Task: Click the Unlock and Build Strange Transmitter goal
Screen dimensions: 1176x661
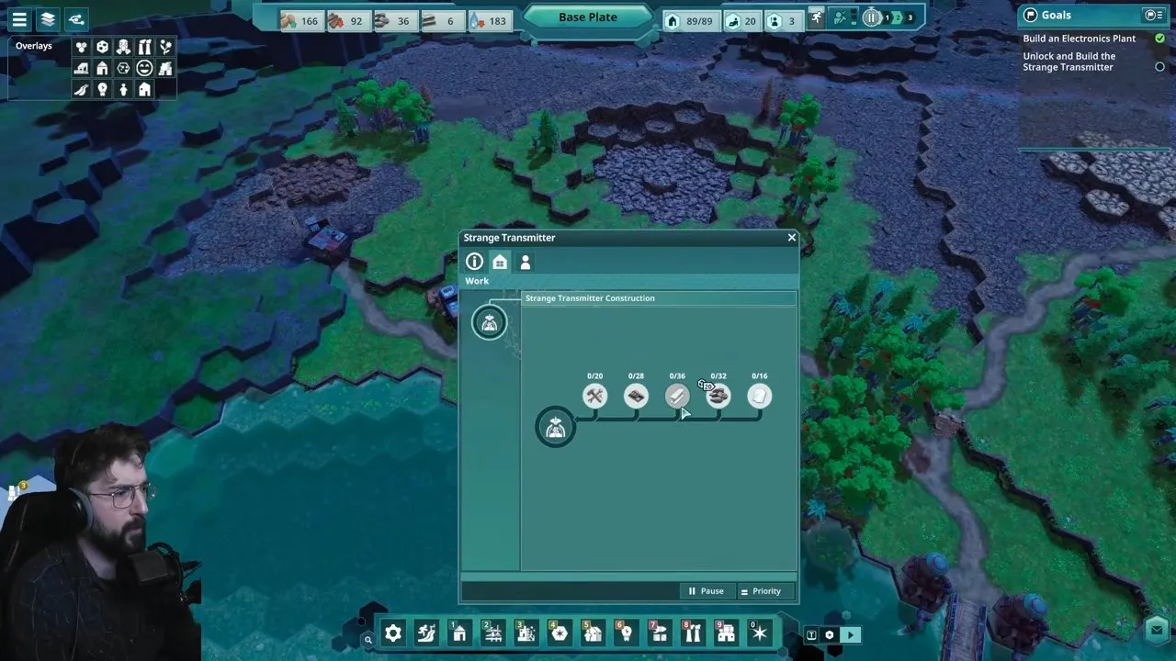Action: [1069, 62]
